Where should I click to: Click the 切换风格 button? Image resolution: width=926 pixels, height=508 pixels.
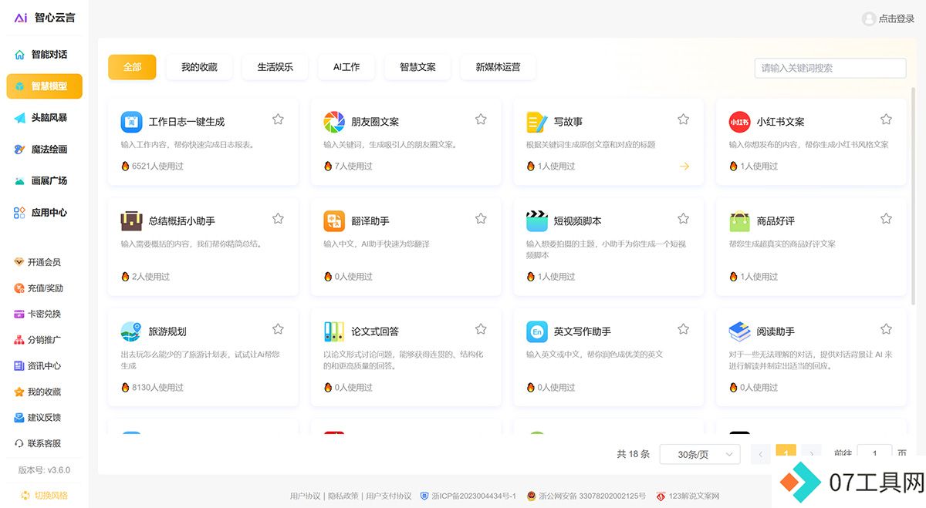coord(44,495)
